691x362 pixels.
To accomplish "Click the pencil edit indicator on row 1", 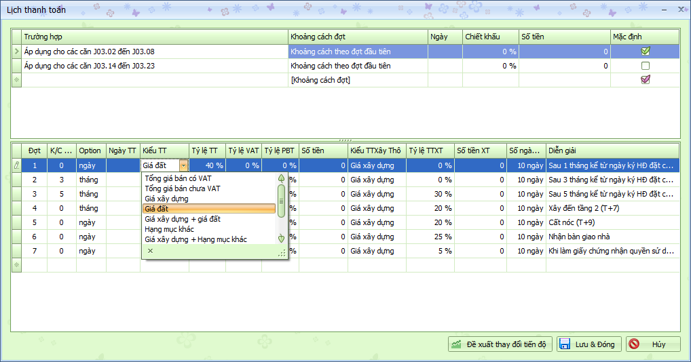I will pos(16,165).
